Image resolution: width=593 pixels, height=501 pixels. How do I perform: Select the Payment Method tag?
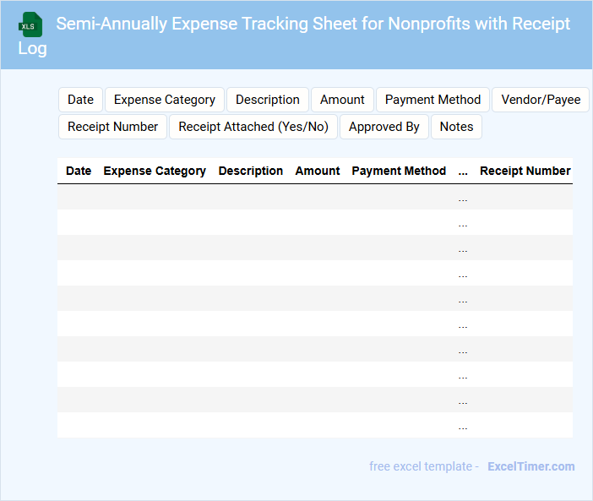coord(433,100)
